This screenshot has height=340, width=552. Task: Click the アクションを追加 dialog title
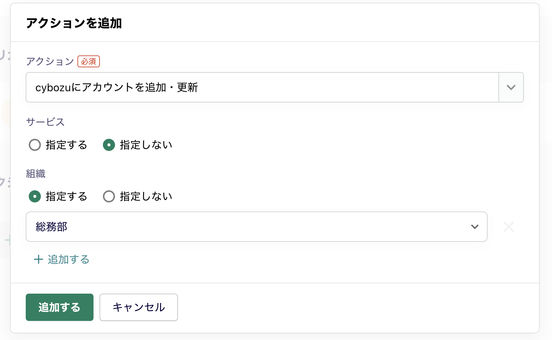[x=74, y=23]
